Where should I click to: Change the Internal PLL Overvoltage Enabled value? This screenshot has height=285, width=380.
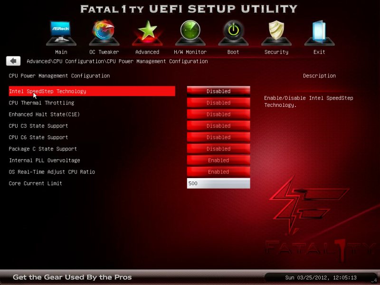click(x=218, y=160)
